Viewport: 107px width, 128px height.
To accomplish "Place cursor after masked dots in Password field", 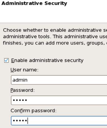I will [x=28, y=100].
